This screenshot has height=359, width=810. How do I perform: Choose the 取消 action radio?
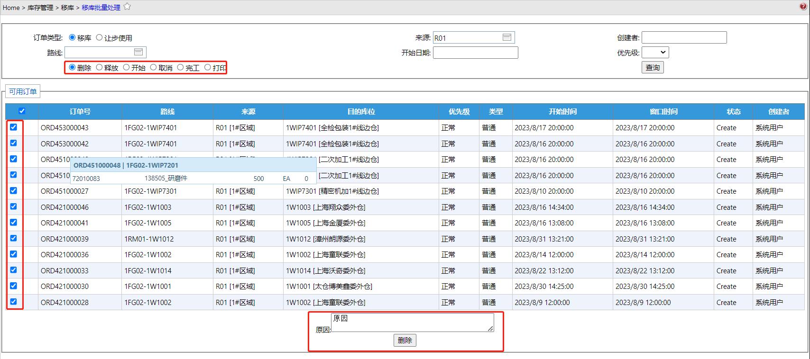click(x=153, y=67)
